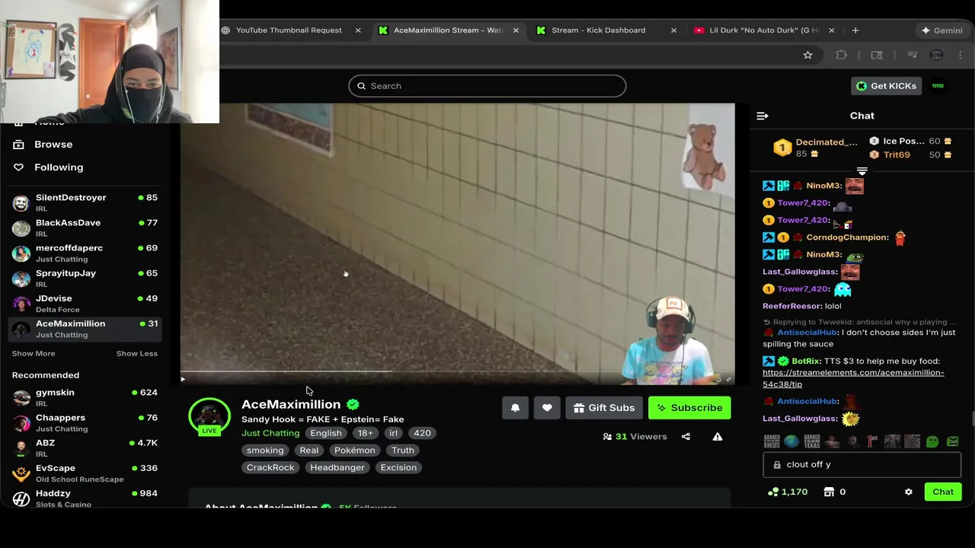Open the Gemini button in browser
The height and width of the screenshot is (548, 975).
(941, 30)
